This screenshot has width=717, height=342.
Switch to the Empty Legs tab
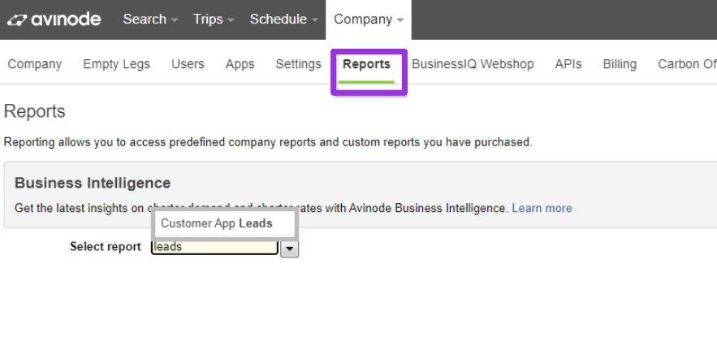pyautogui.click(x=116, y=64)
